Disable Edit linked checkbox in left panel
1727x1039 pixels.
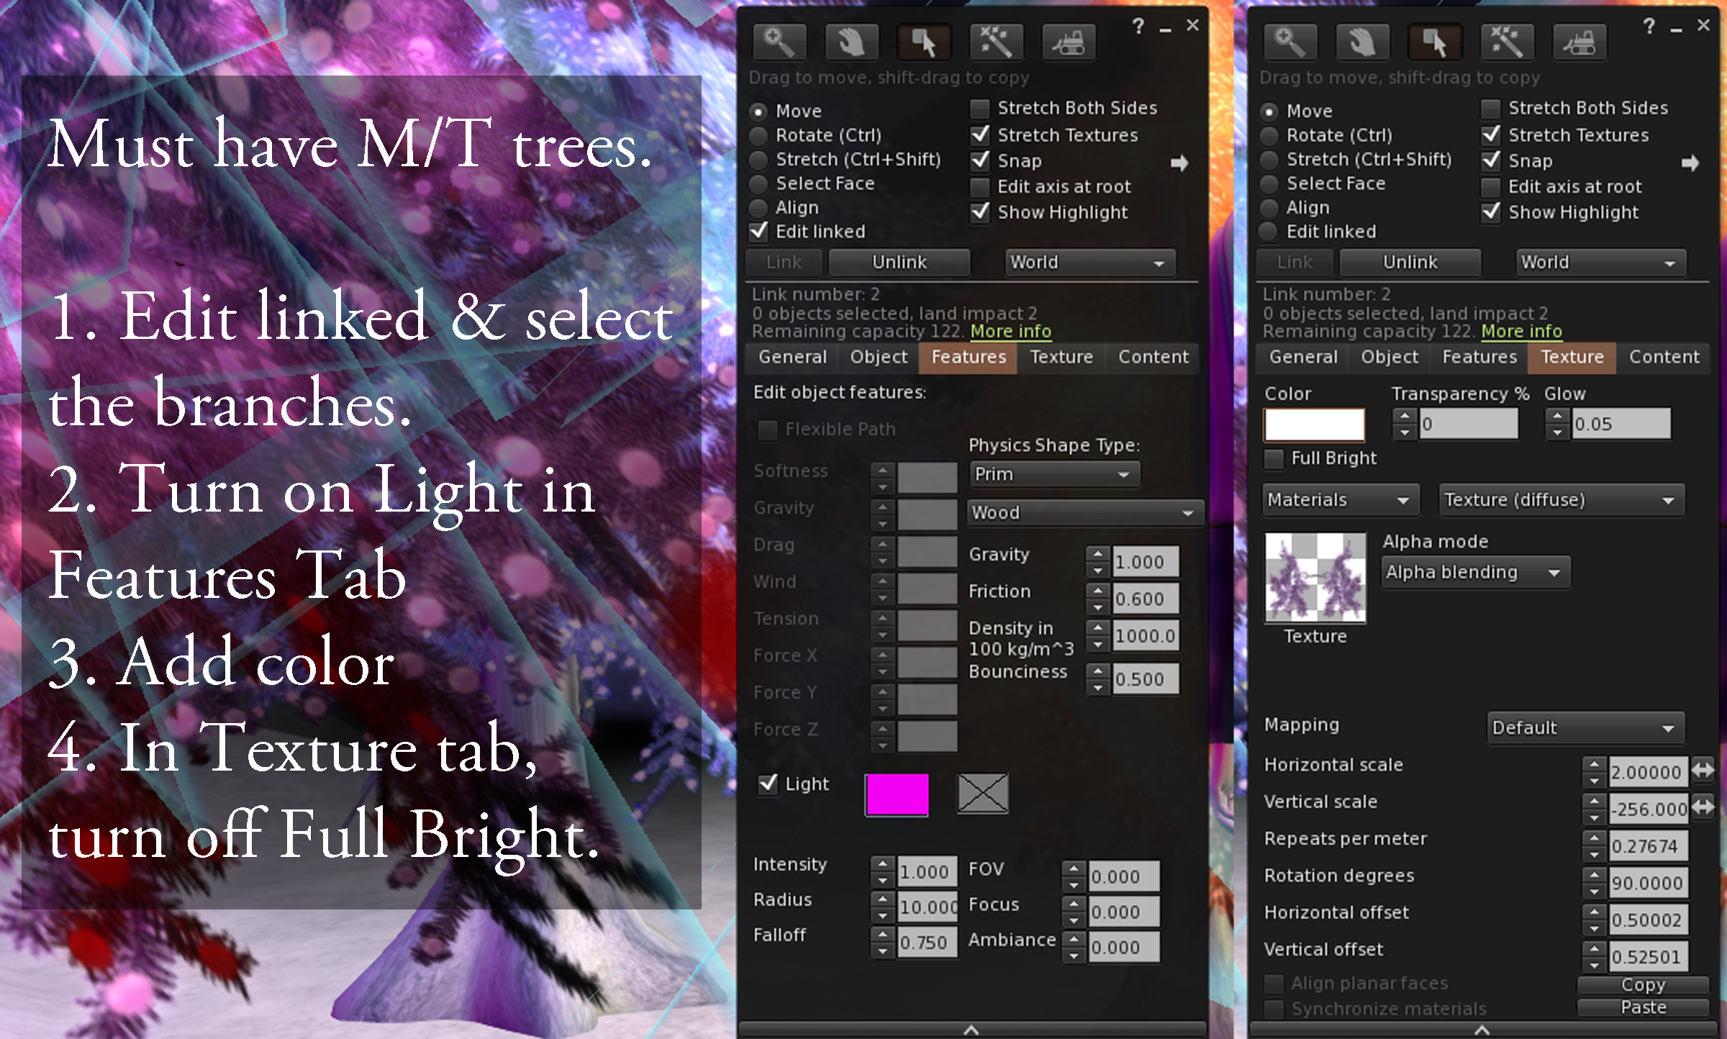tap(759, 231)
